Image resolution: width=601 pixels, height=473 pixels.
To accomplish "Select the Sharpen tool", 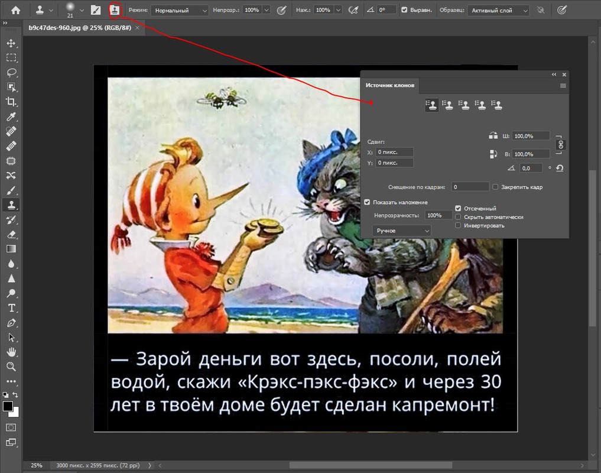I will [x=11, y=278].
